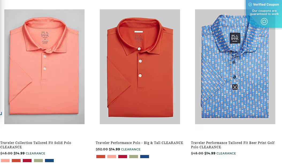Open Traveler Performance Polo Big & Tall link
The image size is (282, 167).
[x=139, y=143]
